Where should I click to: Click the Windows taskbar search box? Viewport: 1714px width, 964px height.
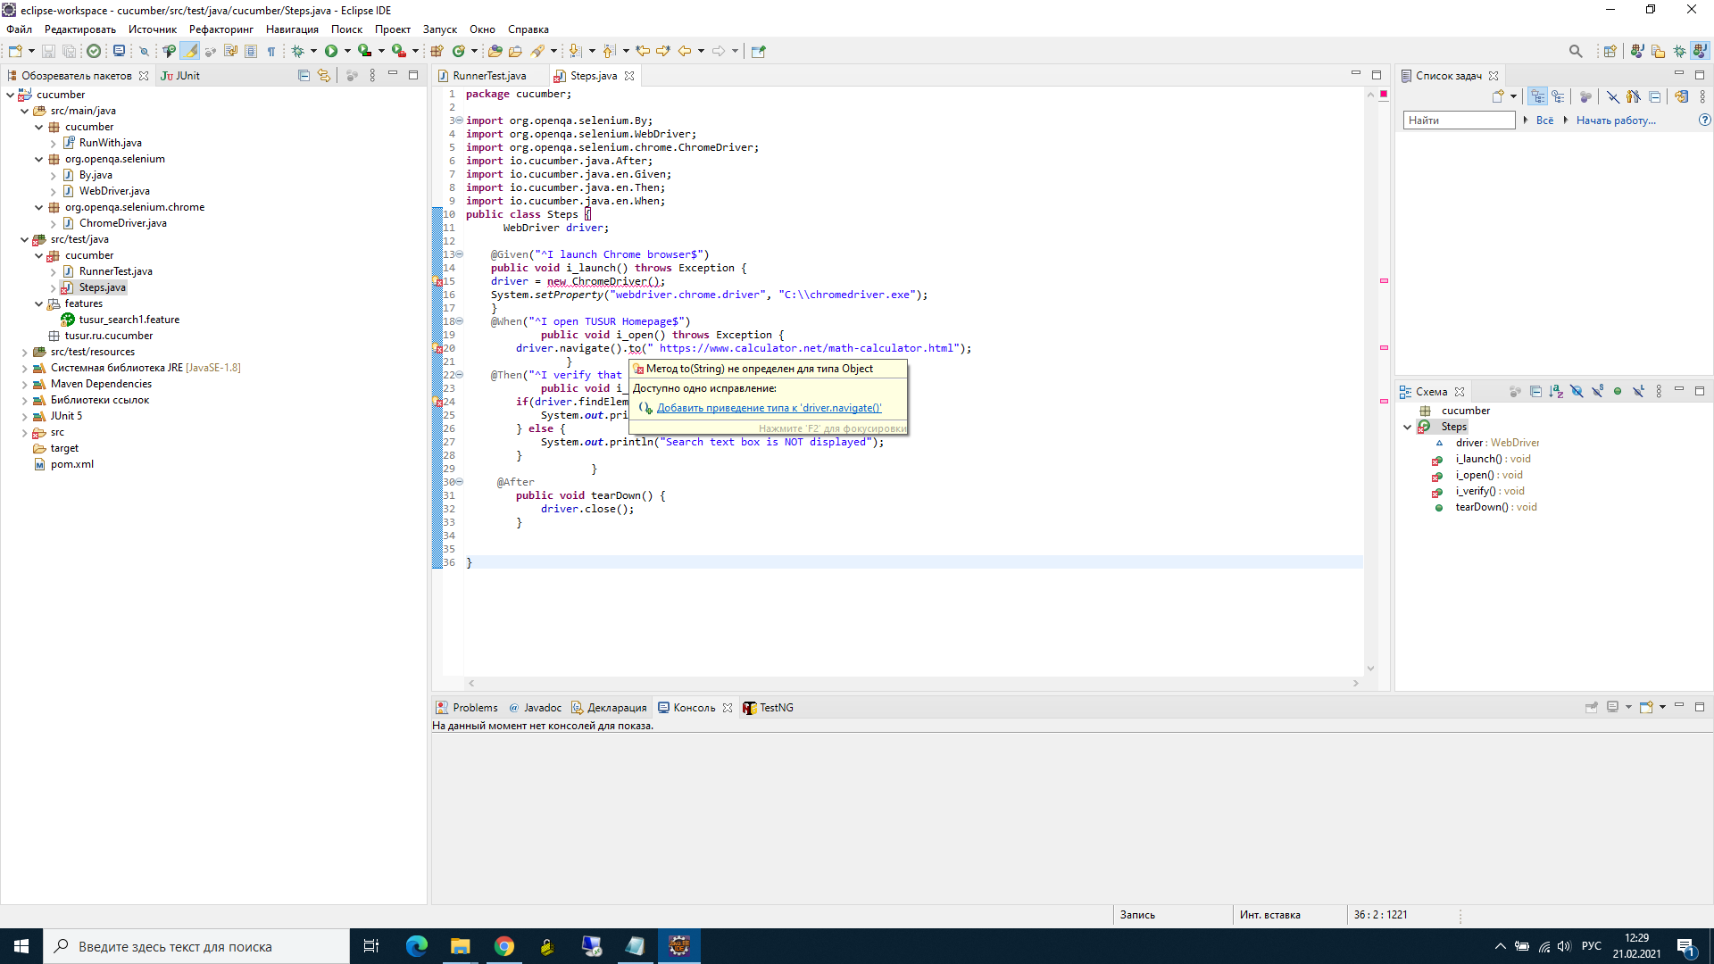tap(196, 946)
